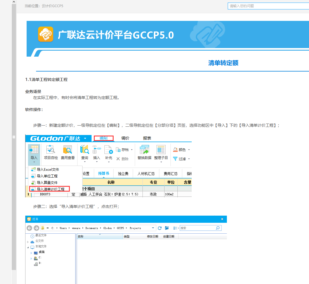Open the dropdown arrow next to 颜色
Screen dimensions: 309x284
[189, 150]
